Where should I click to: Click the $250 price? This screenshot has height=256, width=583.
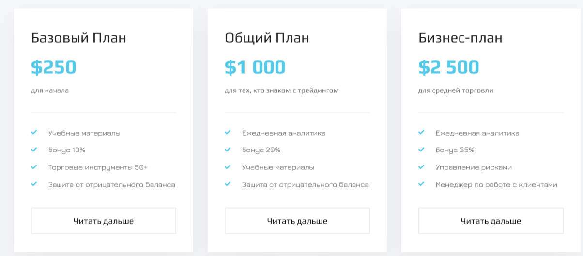tap(54, 67)
